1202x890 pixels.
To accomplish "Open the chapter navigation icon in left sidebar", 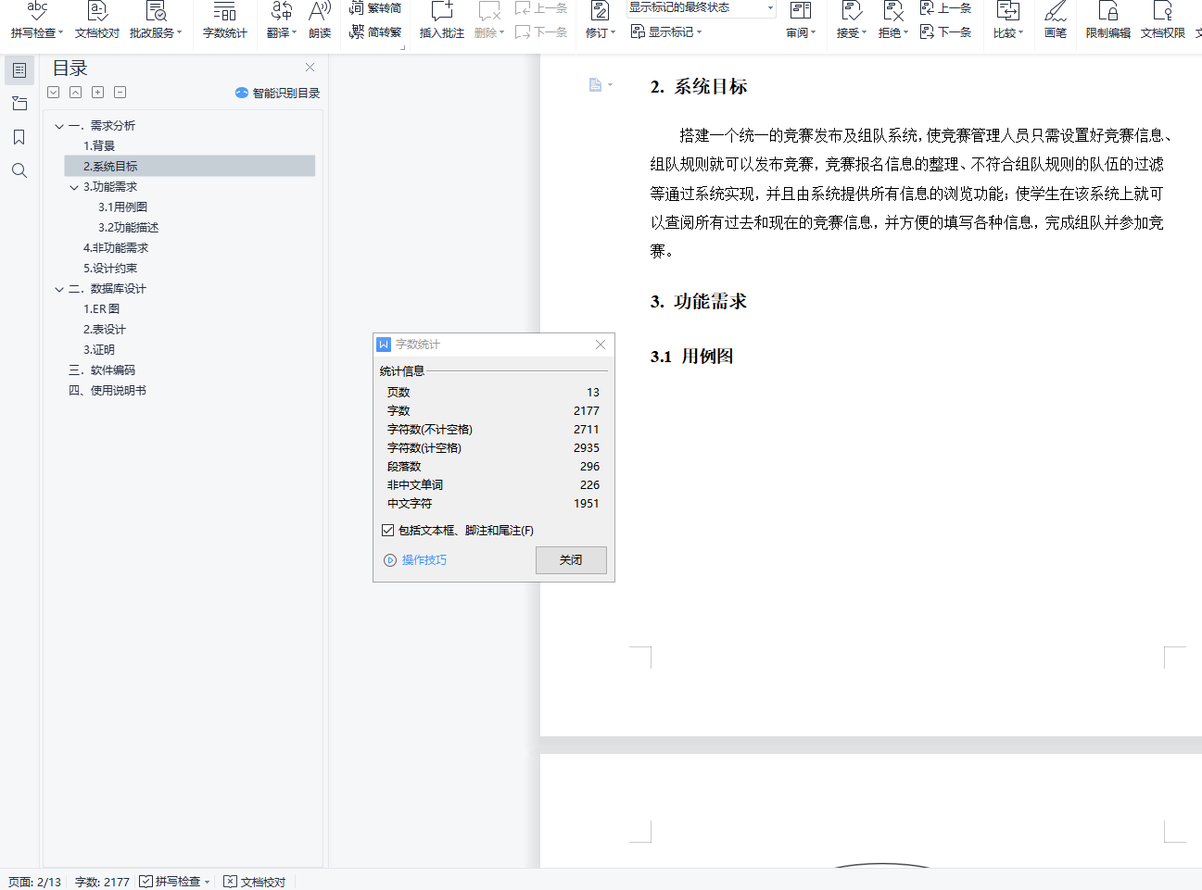I will click(x=19, y=104).
